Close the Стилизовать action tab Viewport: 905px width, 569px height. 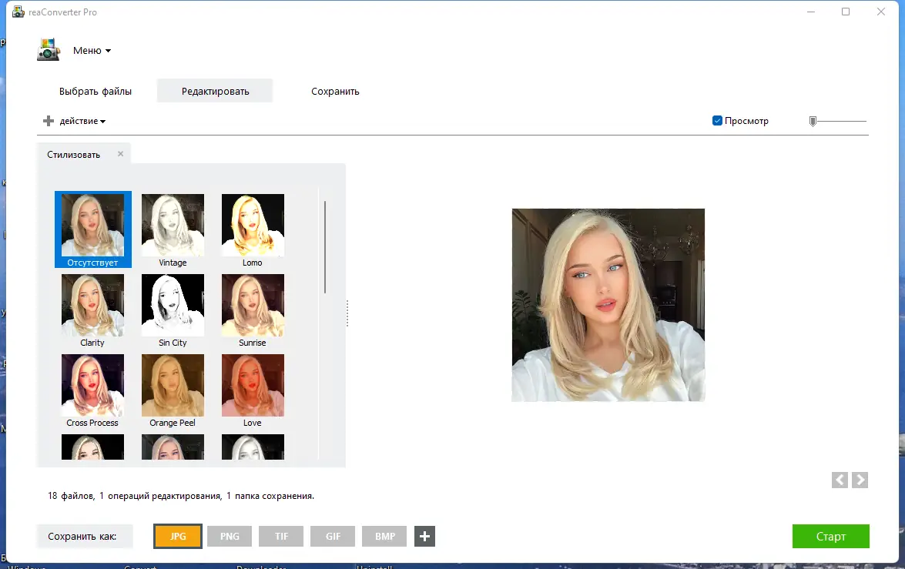pos(120,153)
